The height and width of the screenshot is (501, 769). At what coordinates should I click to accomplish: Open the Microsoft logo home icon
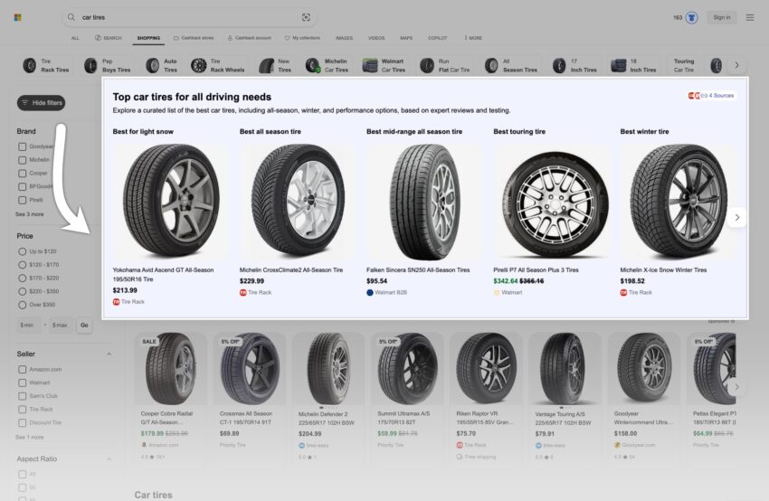[x=18, y=18]
